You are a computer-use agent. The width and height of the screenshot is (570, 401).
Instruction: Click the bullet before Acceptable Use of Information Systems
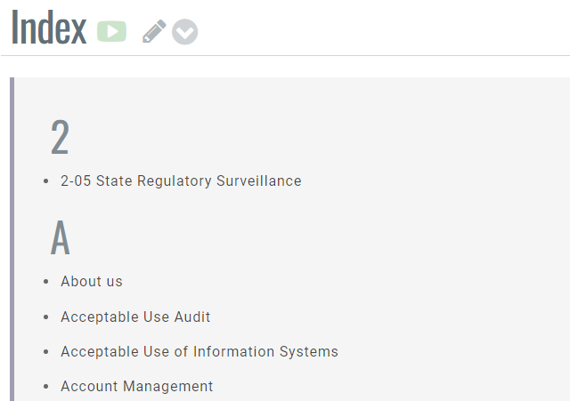click(x=46, y=352)
